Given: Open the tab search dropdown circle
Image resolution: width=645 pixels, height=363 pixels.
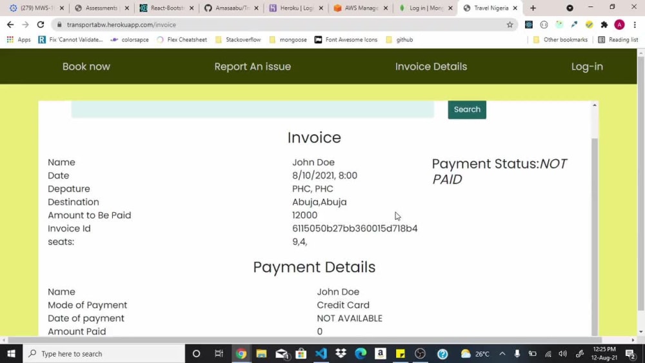Looking at the screenshot, I should [x=570, y=8].
